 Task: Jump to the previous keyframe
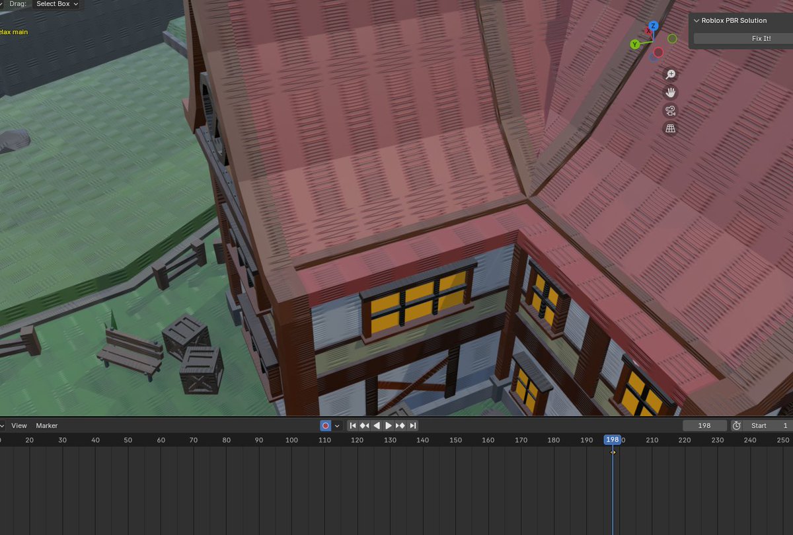(364, 426)
